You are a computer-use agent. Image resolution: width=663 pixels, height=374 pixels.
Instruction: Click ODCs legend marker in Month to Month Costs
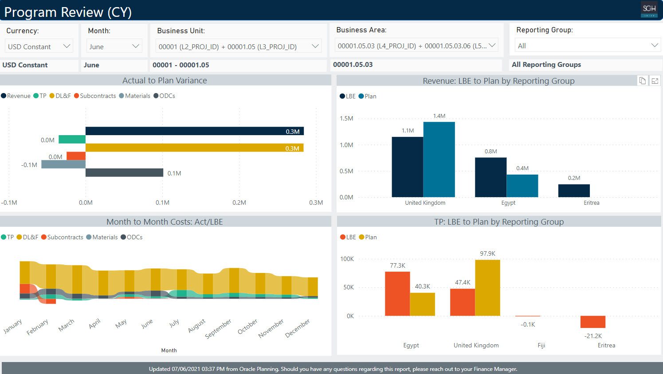[123, 238]
